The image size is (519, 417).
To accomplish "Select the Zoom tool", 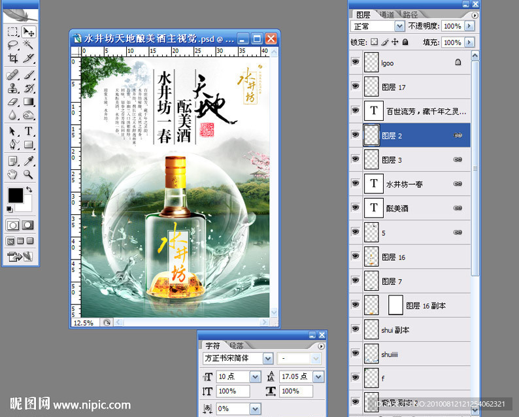I will click(29, 175).
